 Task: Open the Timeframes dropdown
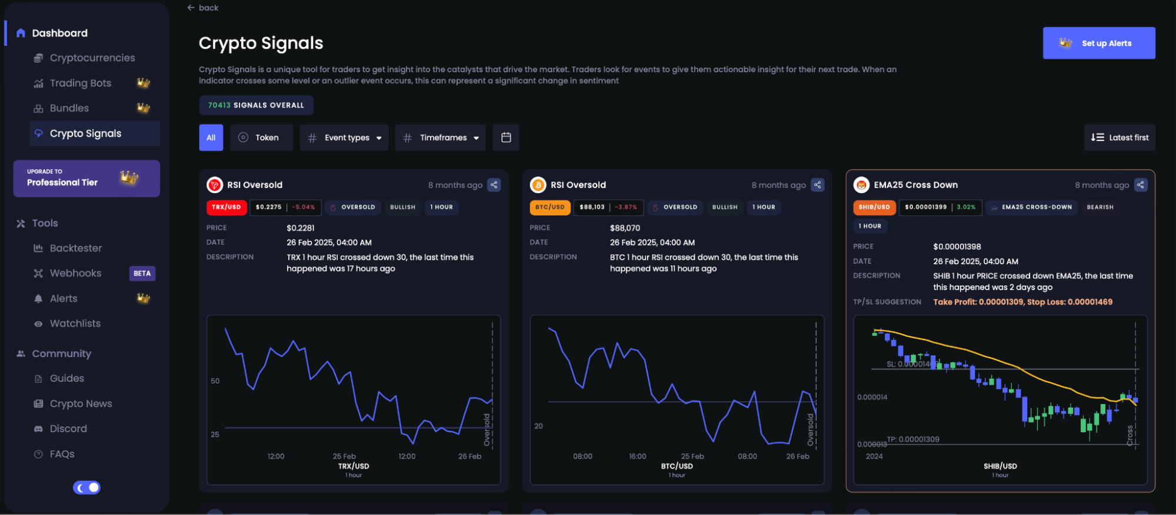pos(440,137)
